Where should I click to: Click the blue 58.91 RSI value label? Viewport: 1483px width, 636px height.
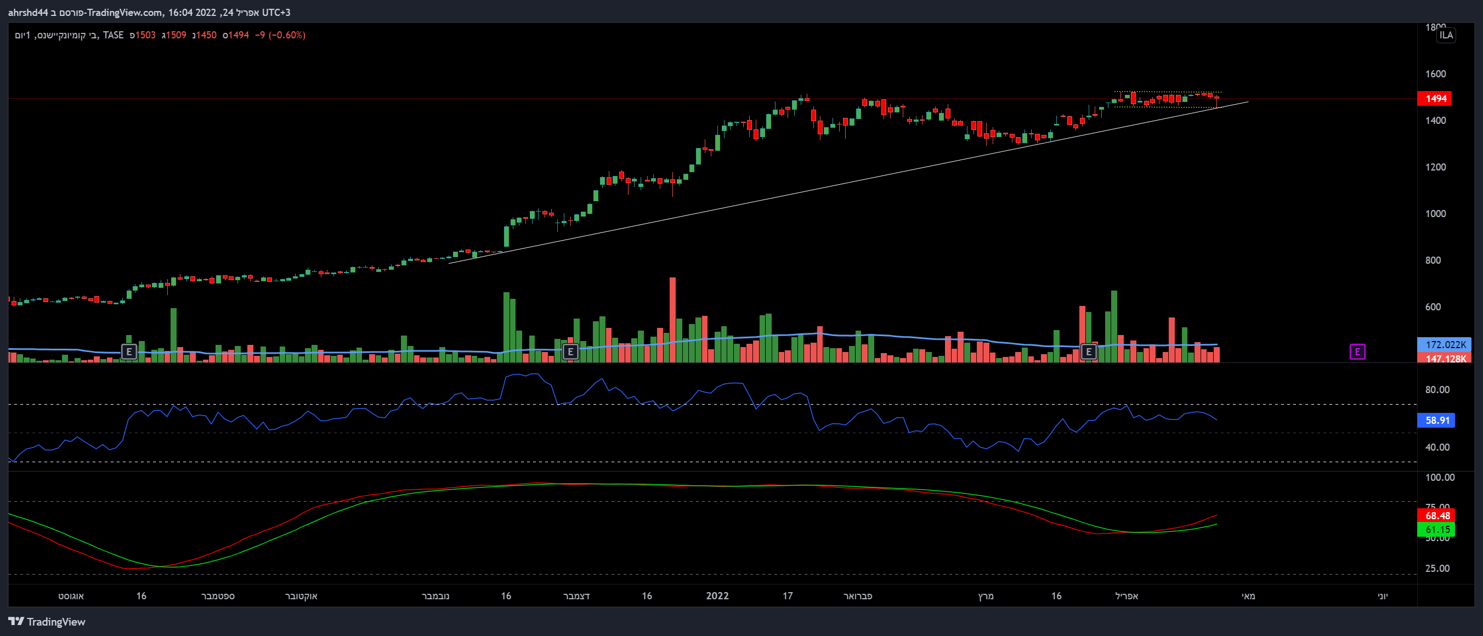tap(1436, 420)
